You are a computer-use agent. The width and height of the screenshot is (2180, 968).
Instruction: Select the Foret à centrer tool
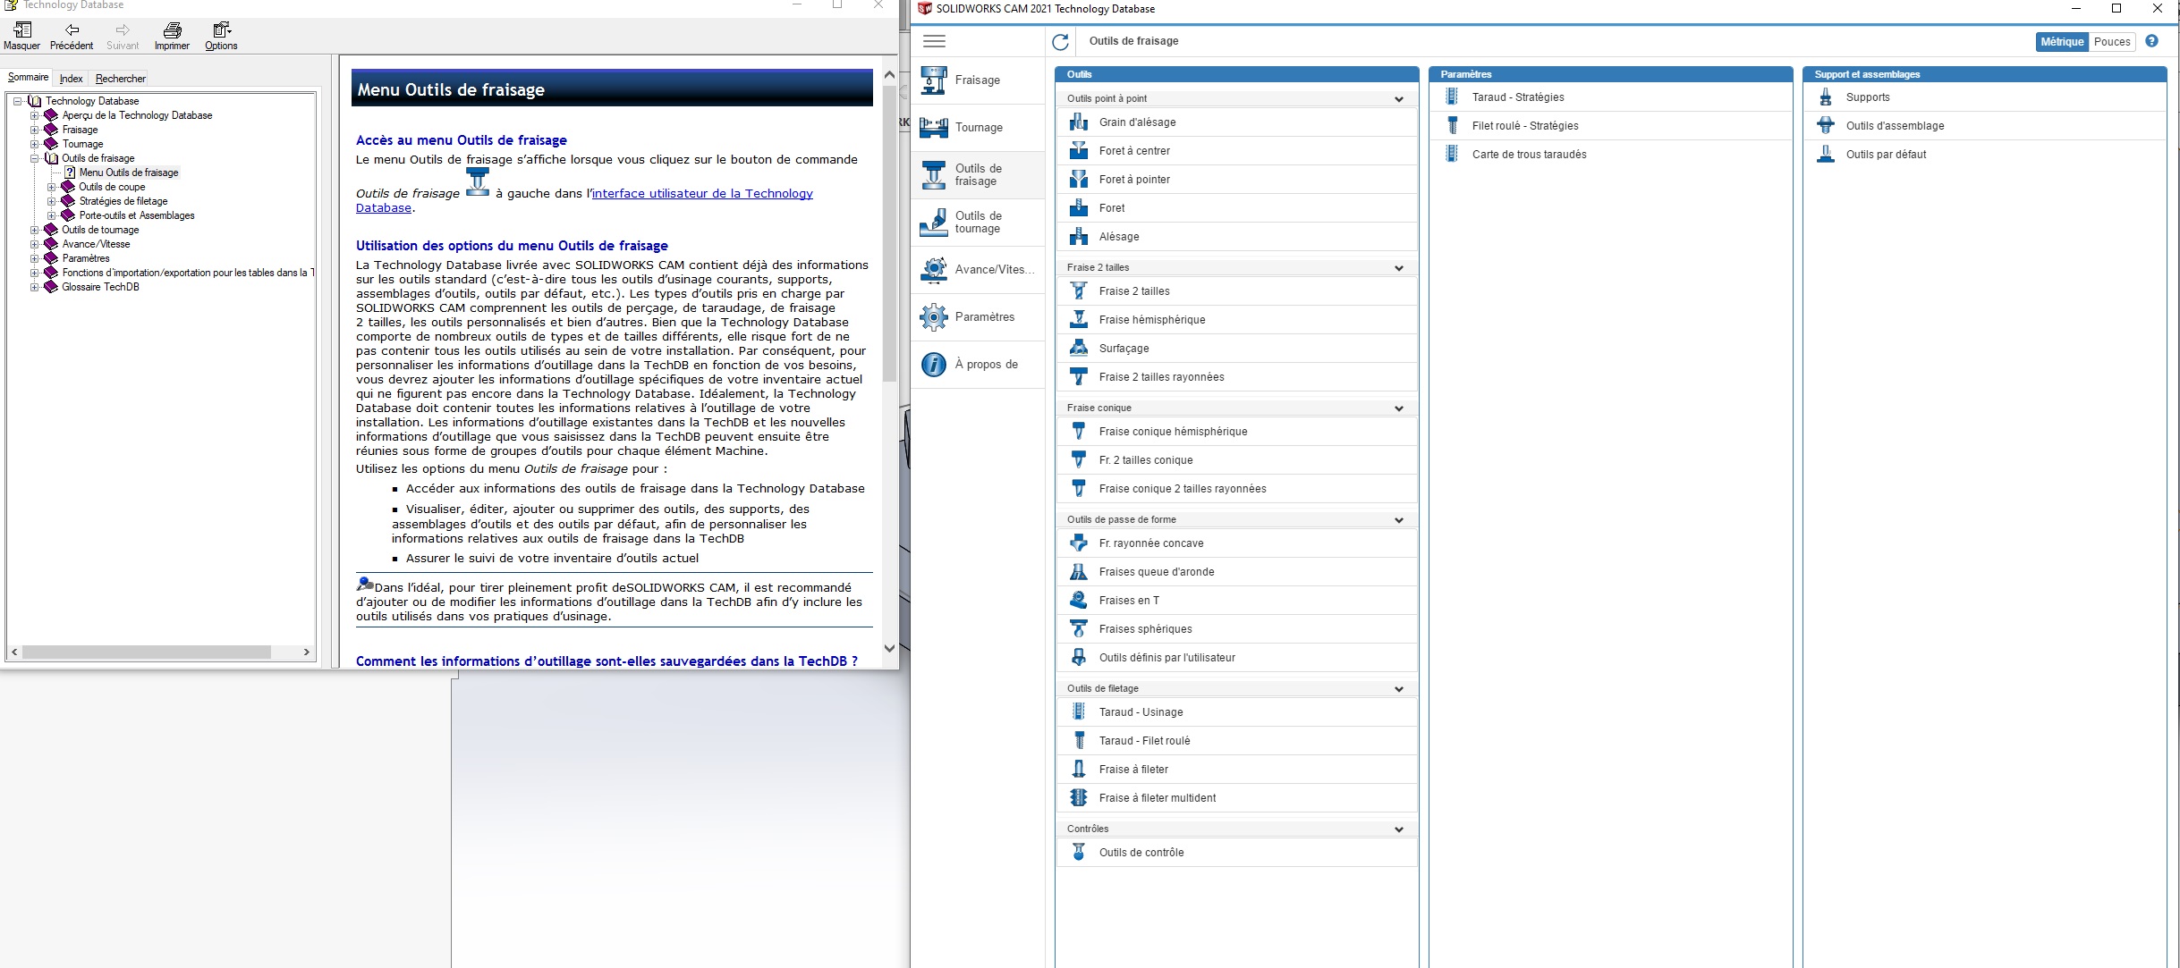[x=1237, y=151]
